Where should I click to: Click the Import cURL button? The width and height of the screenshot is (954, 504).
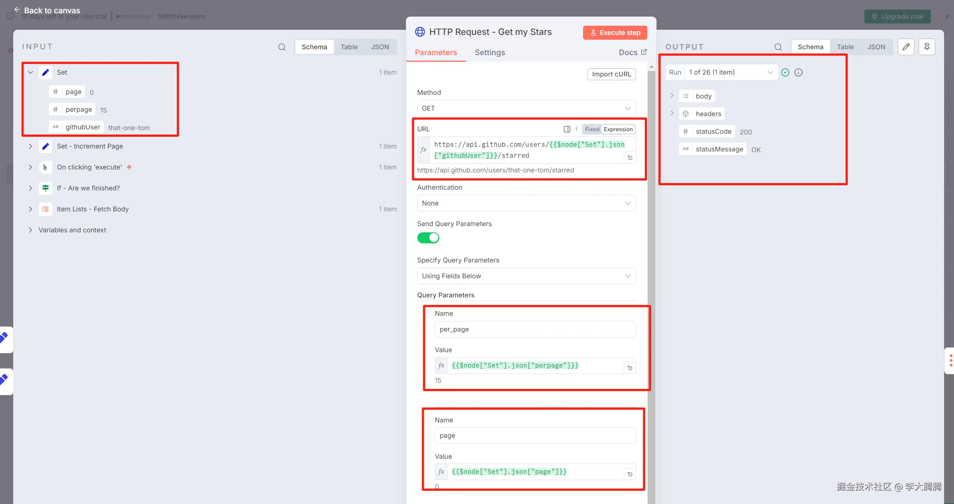(x=611, y=74)
